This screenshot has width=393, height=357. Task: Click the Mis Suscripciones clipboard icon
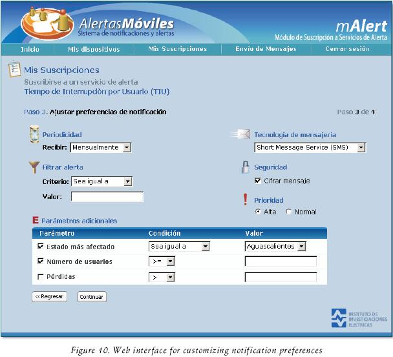pos(14,70)
